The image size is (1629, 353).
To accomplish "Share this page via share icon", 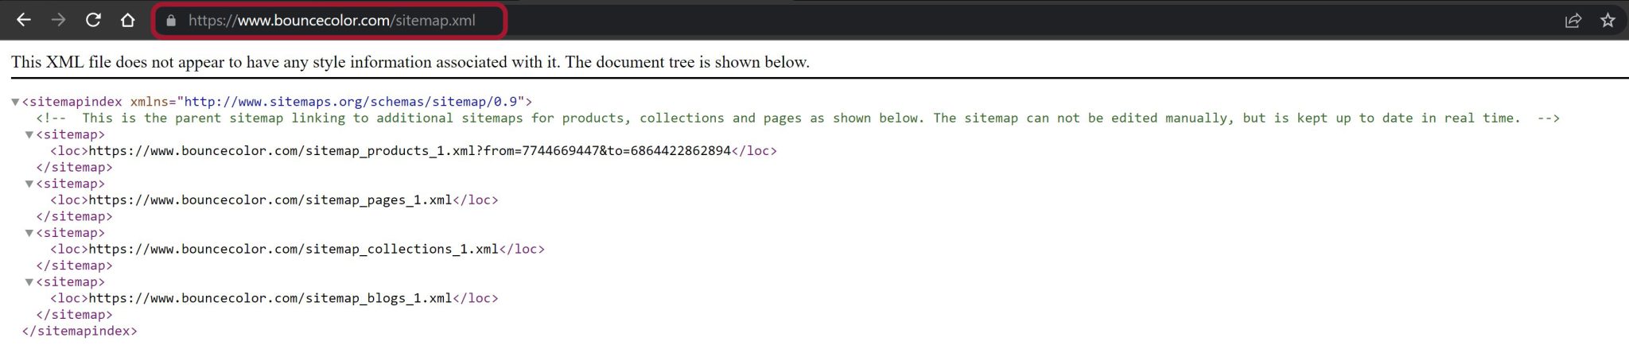I will pyautogui.click(x=1573, y=21).
